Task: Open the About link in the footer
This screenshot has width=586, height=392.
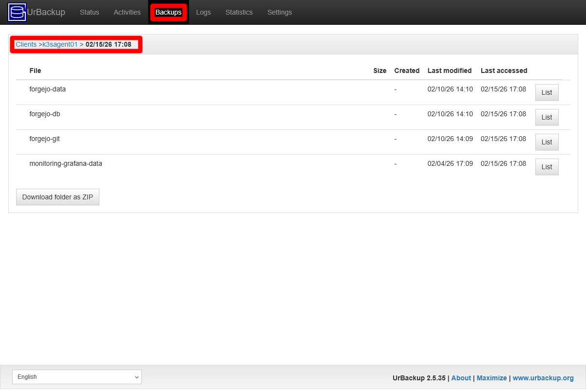Action: pyautogui.click(x=461, y=378)
